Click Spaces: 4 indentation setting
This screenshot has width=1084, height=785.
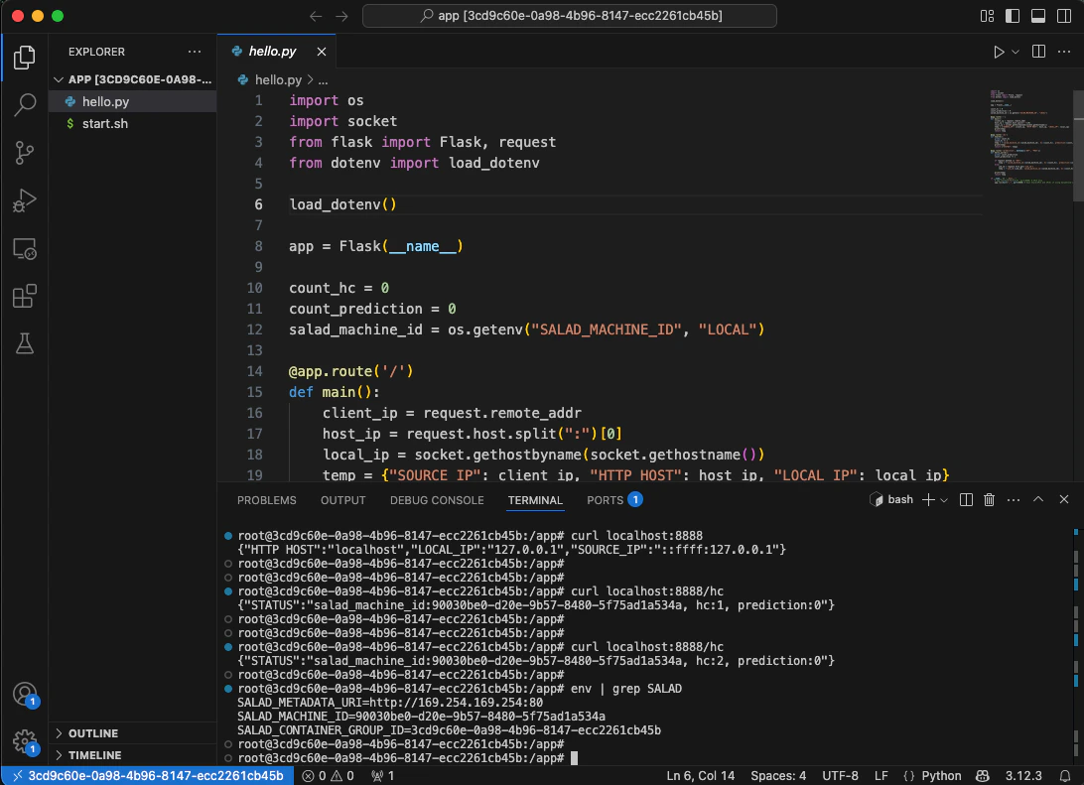click(x=778, y=776)
